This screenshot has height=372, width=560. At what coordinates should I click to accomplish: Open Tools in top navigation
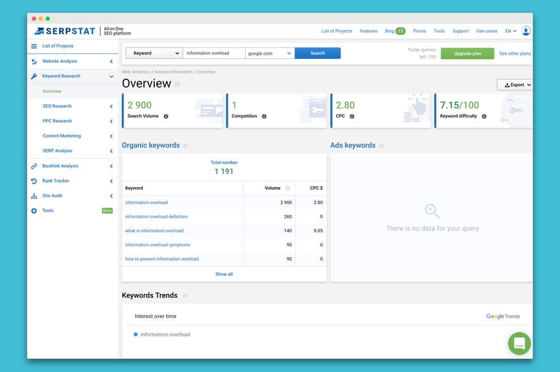(439, 31)
